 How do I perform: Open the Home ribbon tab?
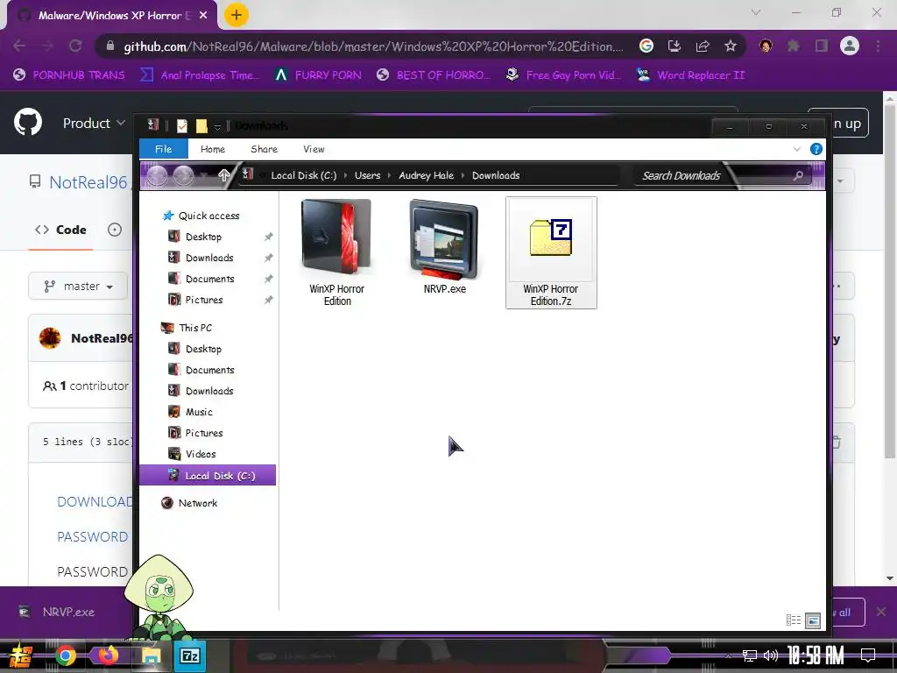click(213, 149)
